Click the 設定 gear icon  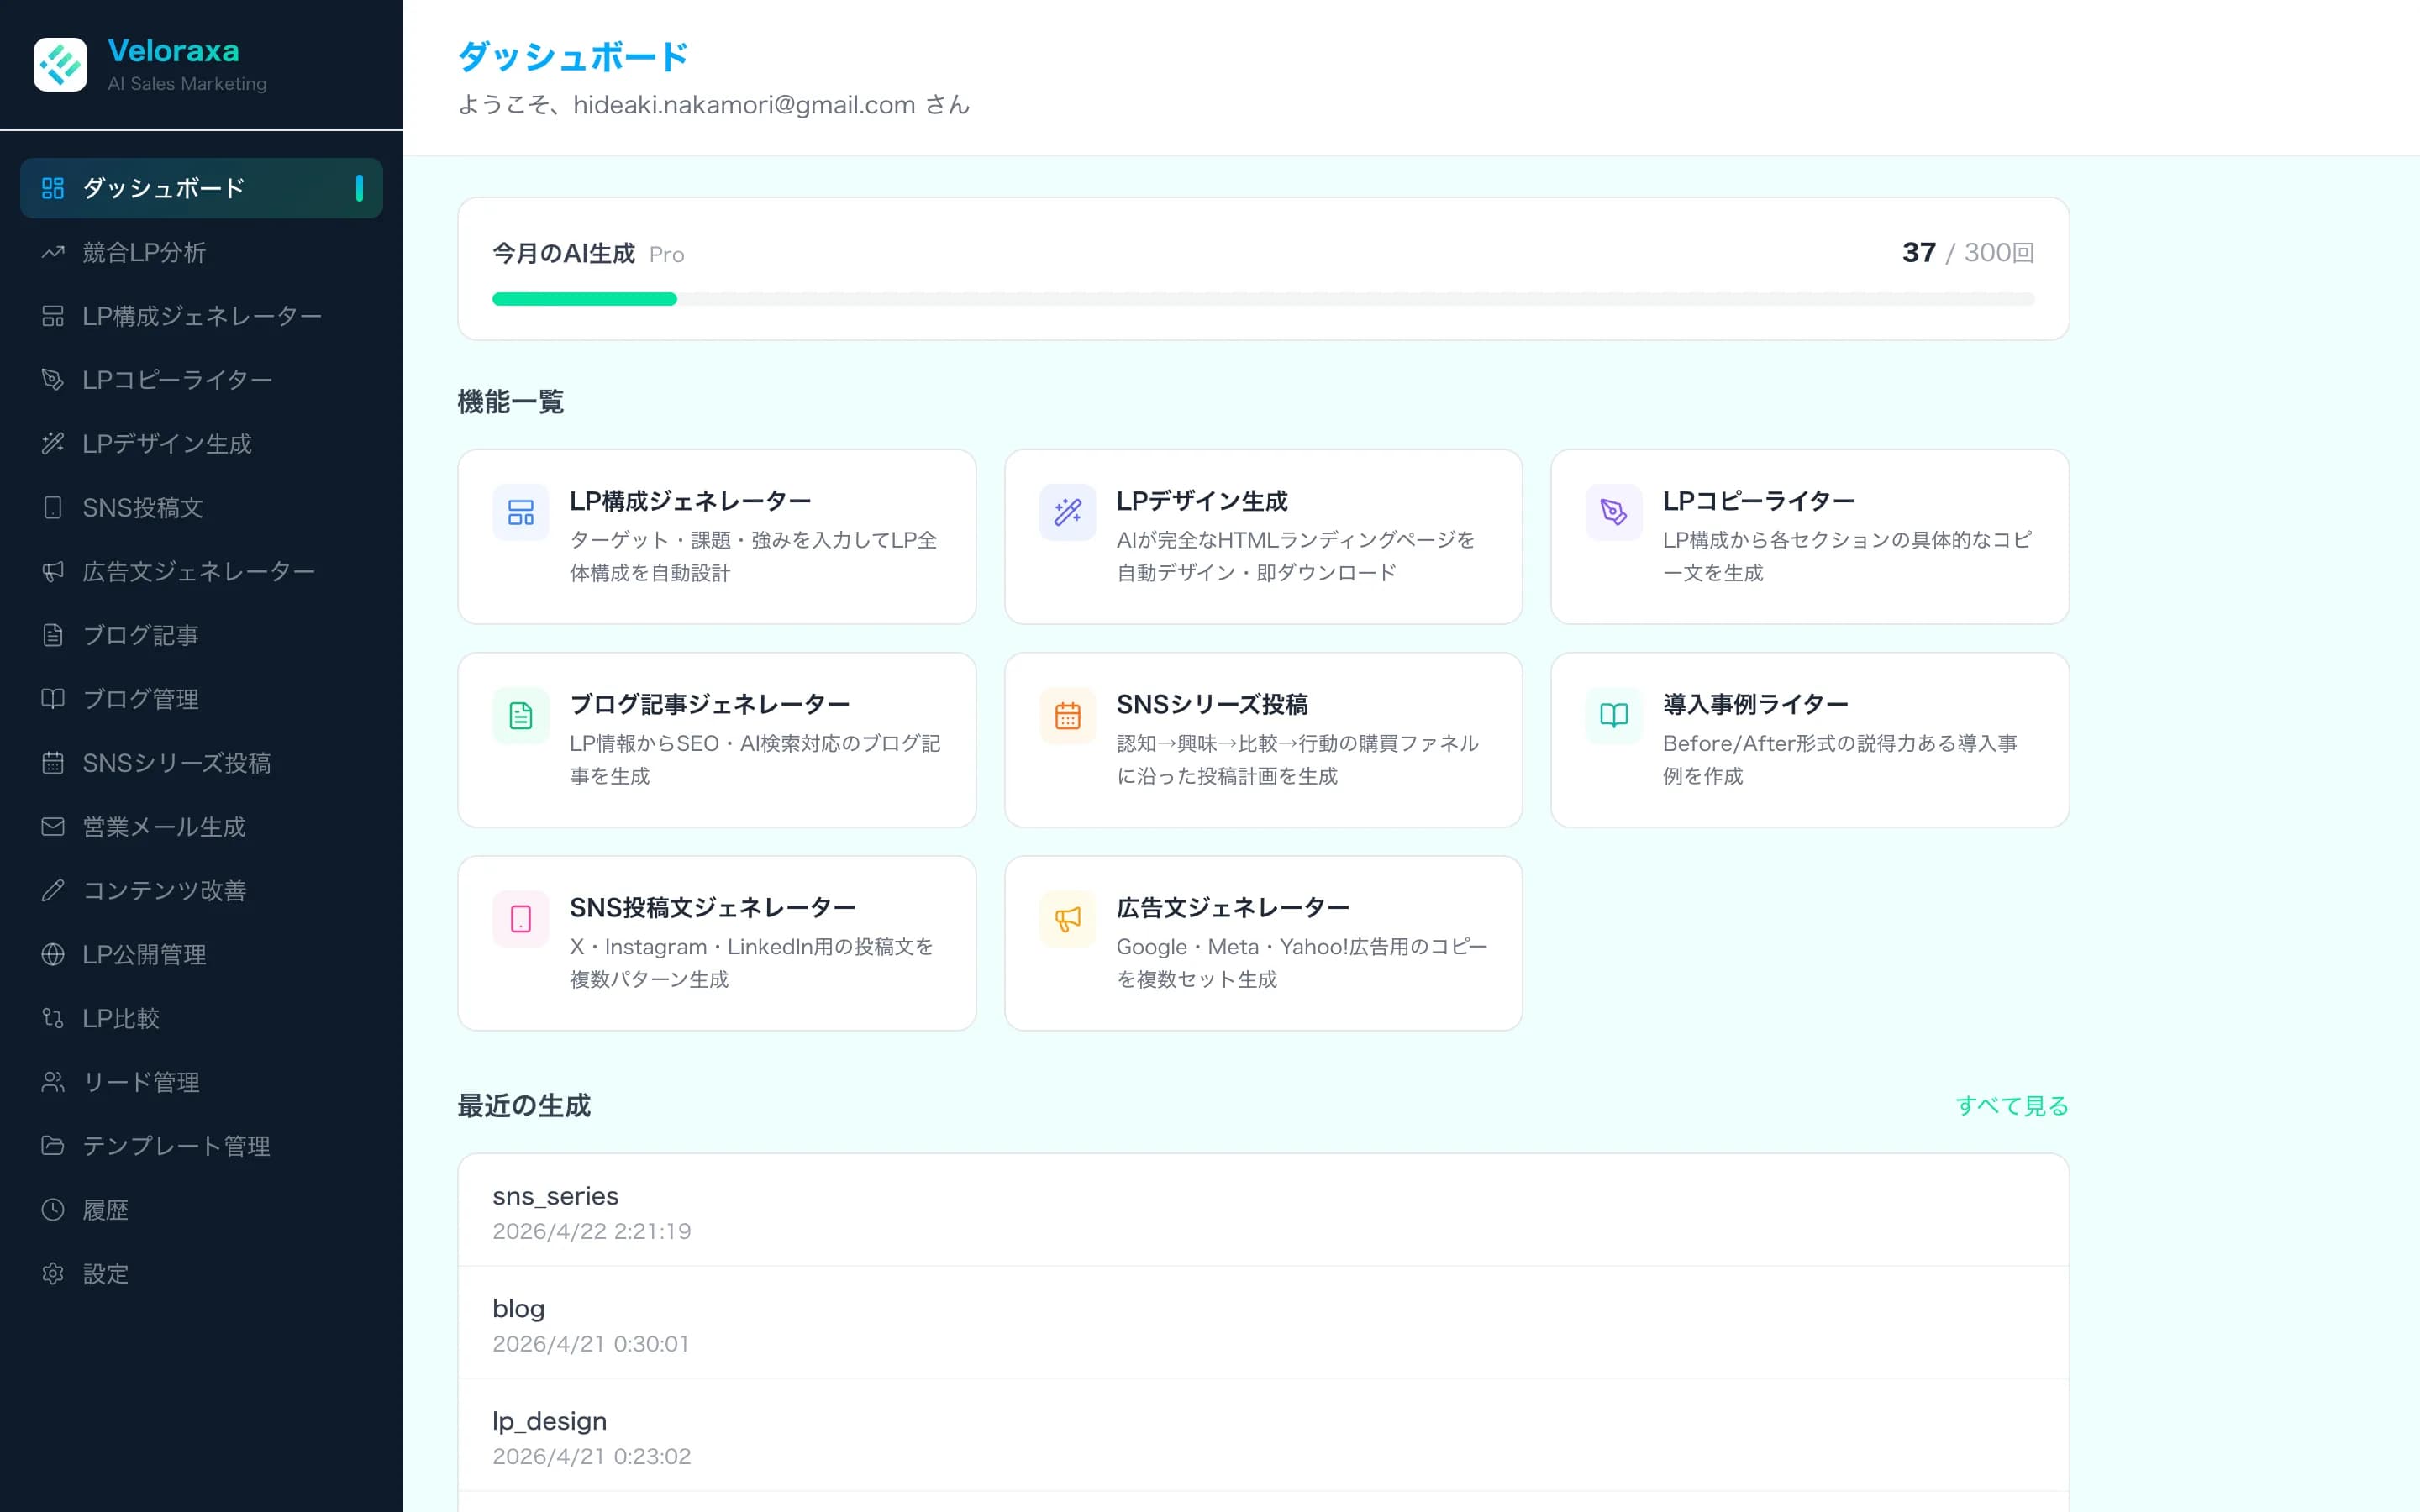(x=53, y=1273)
